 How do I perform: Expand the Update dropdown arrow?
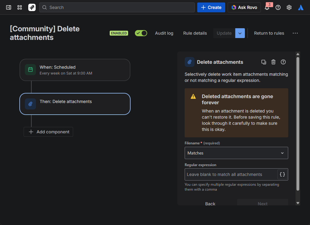240,33
